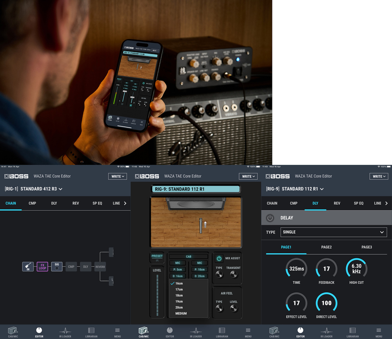Click the LEVEL meter in middle panel
The image size is (392, 339).
click(x=157, y=295)
